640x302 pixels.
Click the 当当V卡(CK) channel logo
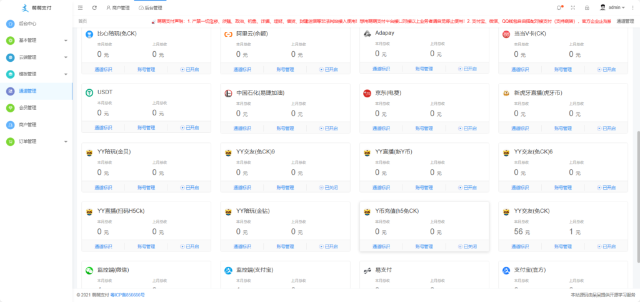506,34
